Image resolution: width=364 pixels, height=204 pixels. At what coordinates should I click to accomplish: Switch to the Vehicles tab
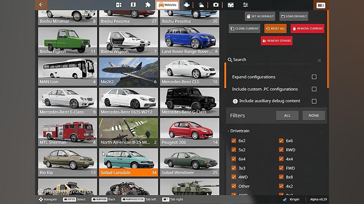[167, 5]
